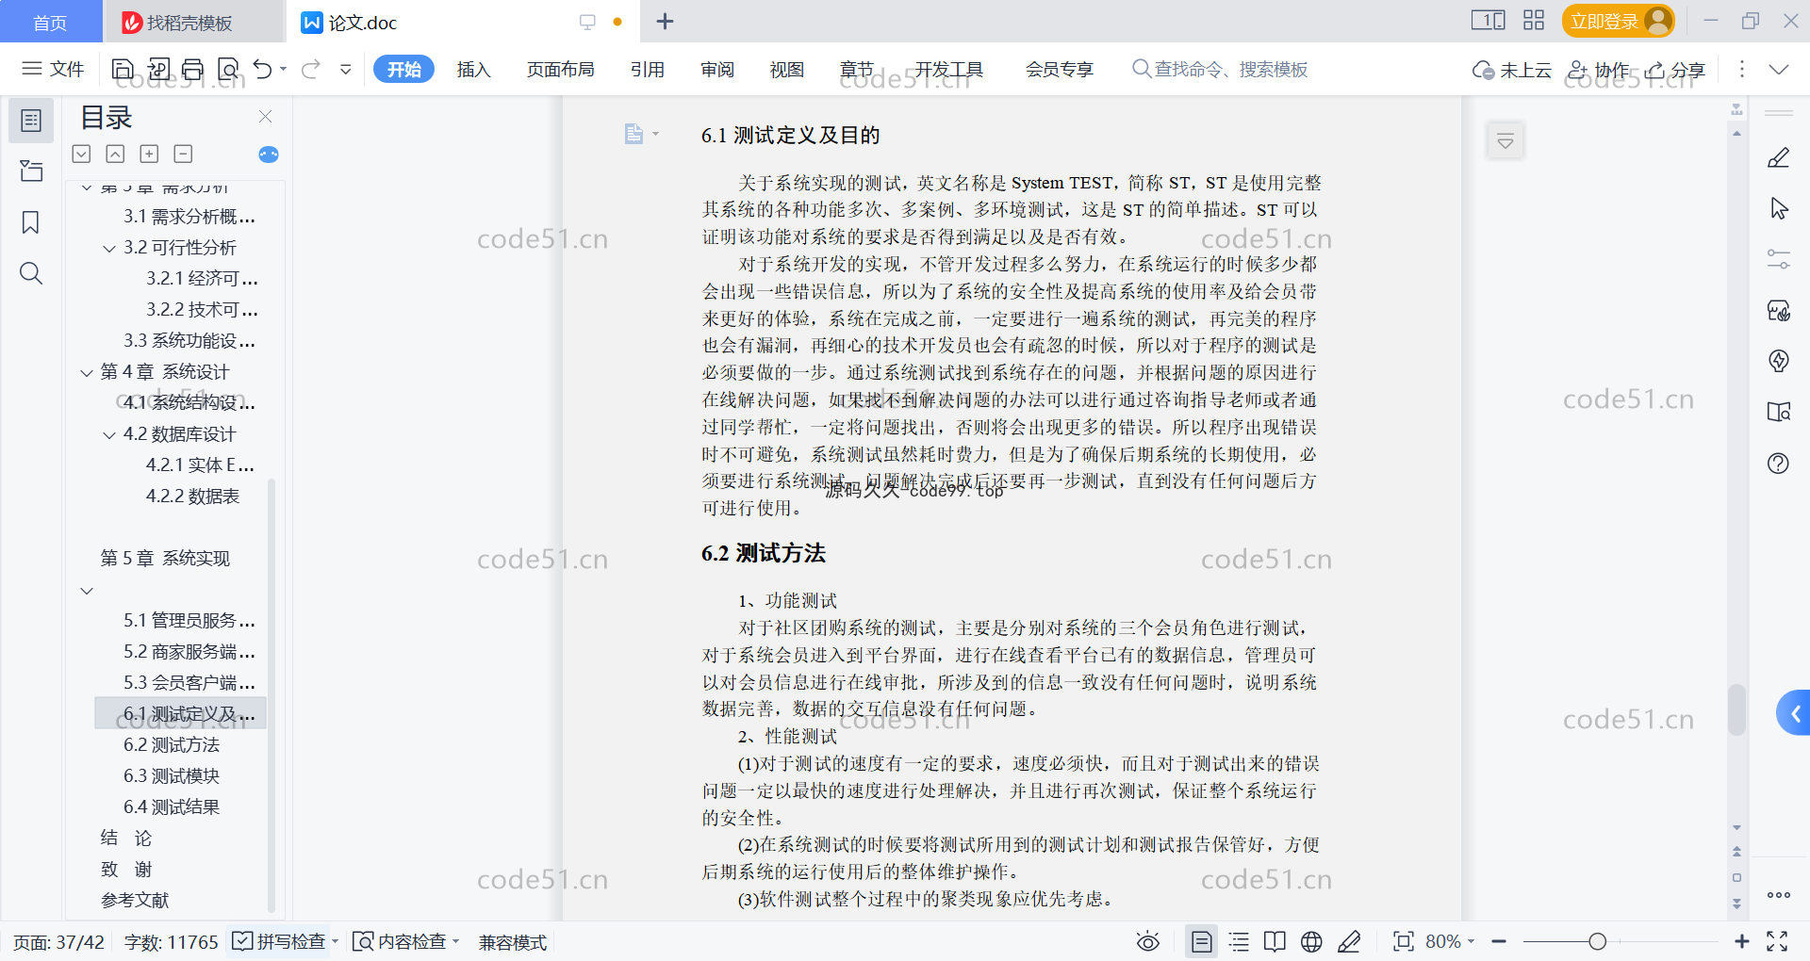Jump to 参考文献 in outline
Screen dimensions: 1810x961
click(x=135, y=900)
